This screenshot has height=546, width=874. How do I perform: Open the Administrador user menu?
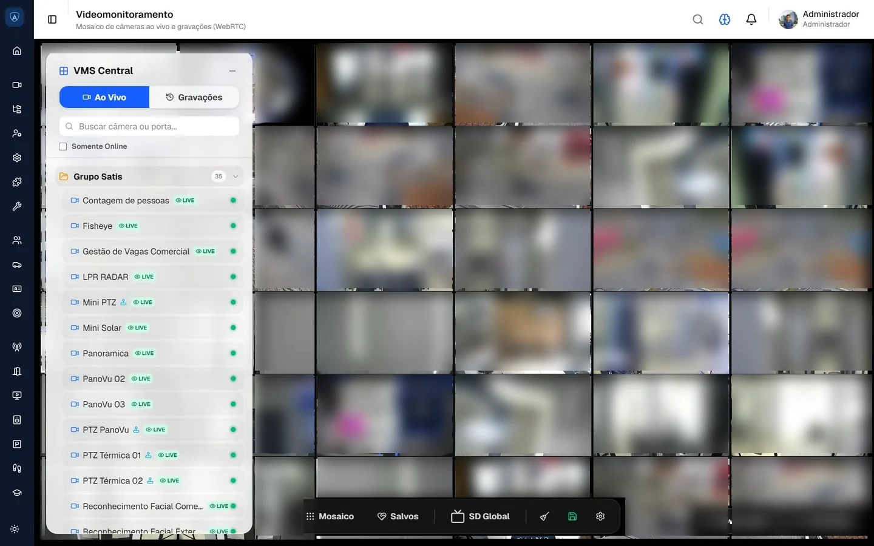click(x=819, y=19)
